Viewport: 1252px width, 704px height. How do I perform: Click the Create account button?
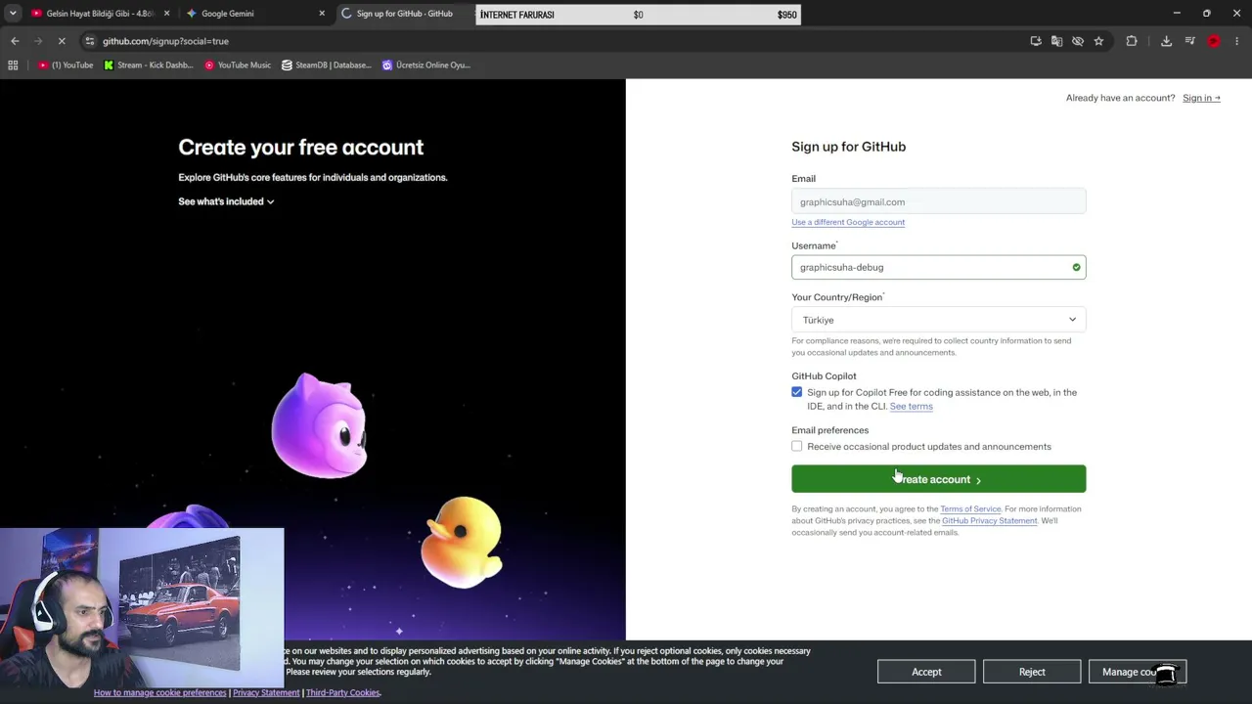938,479
